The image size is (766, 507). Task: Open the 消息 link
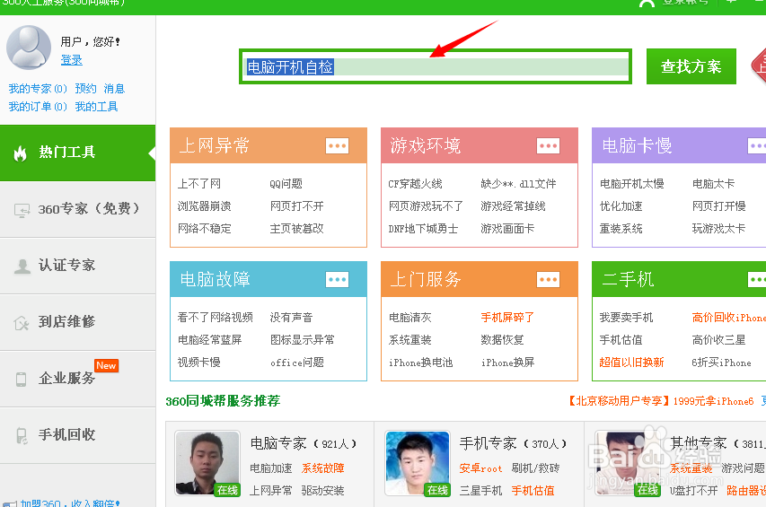click(114, 88)
